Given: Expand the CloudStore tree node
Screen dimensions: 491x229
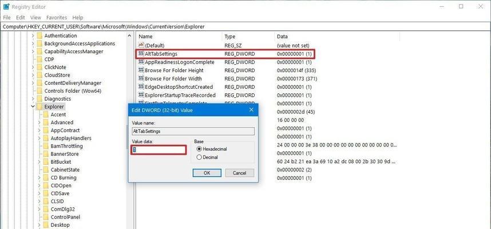Looking at the screenshot, I should 33,75.
